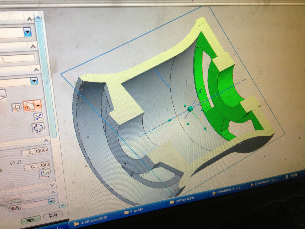Switch to the CIMATRON IT-12 v... taskbar window
Image resolution: width=305 pixels, height=229 pixels.
point(264,182)
